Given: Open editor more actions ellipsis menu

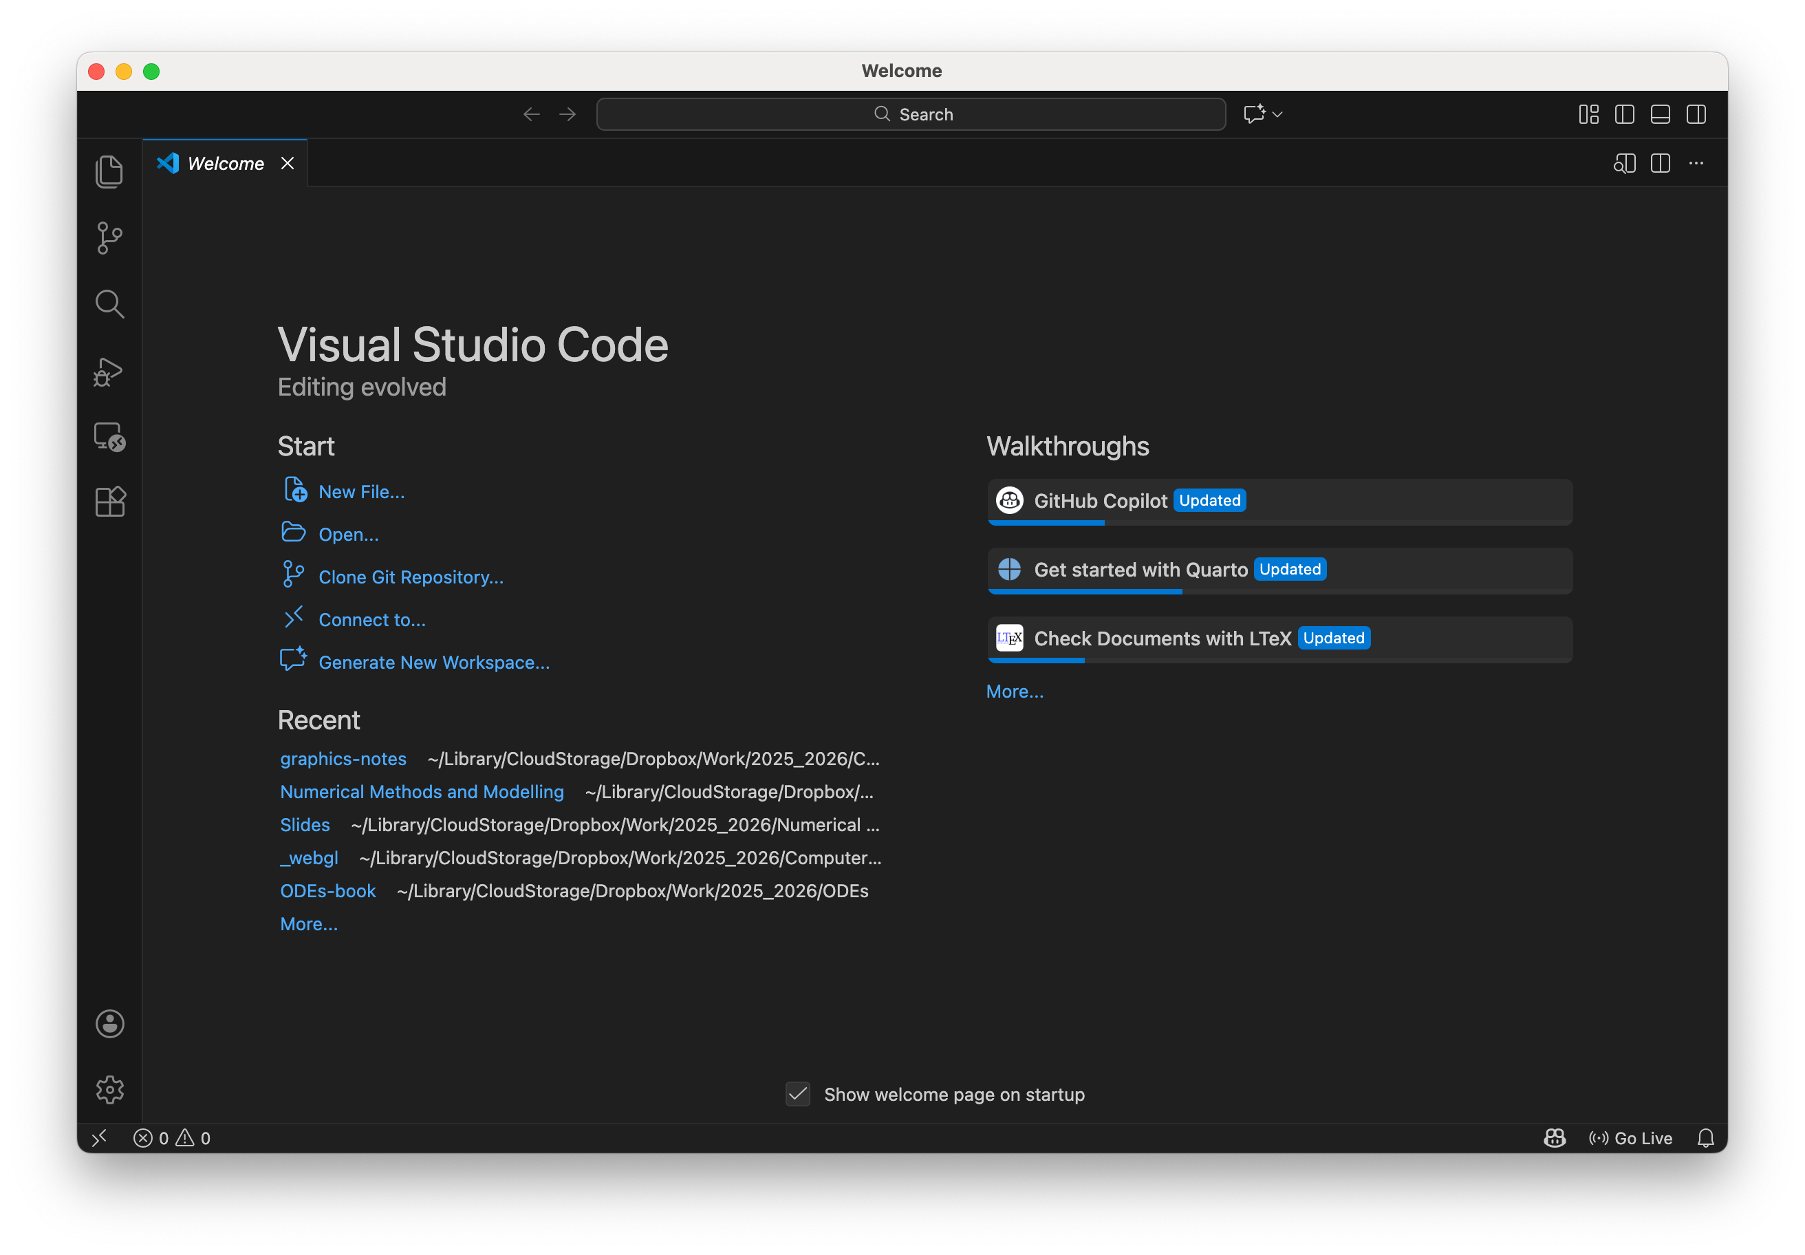Looking at the screenshot, I should pos(1696,164).
